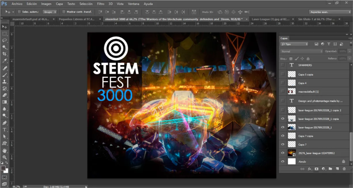This screenshot has width=353, height=188.
Task: Pick the Blur tool
Action: (5, 109)
